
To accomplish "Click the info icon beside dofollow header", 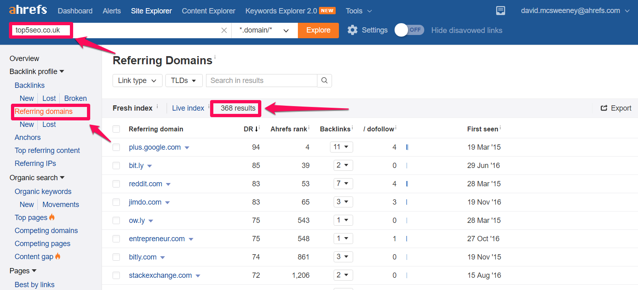I will point(396,127).
